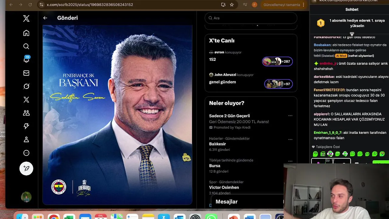Focus the Kick chat message input
The image size is (389, 219).
[331, 161]
